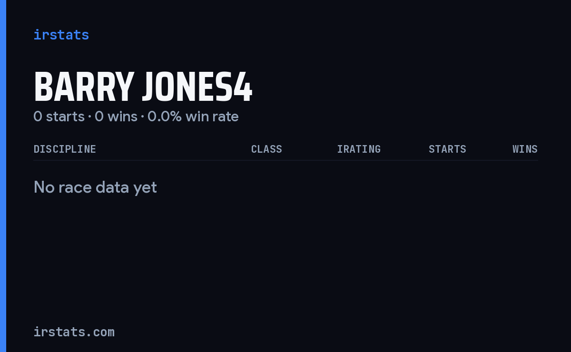
Task: Open the irstats.com footer link
Action: point(74,332)
